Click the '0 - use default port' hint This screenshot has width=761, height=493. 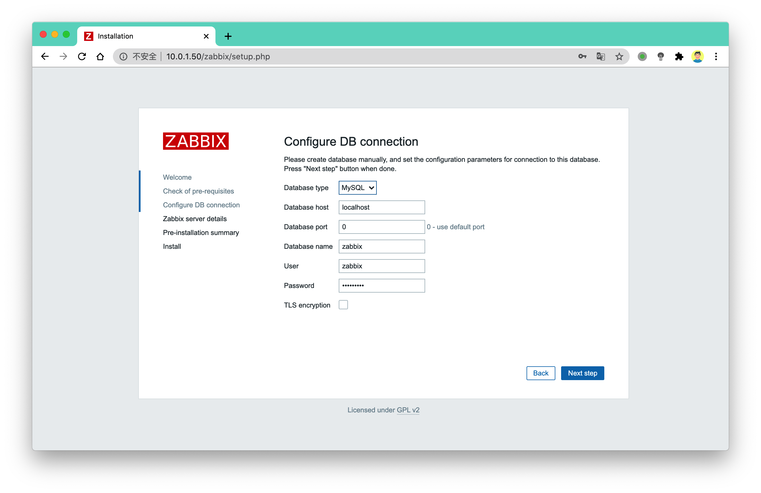(456, 227)
